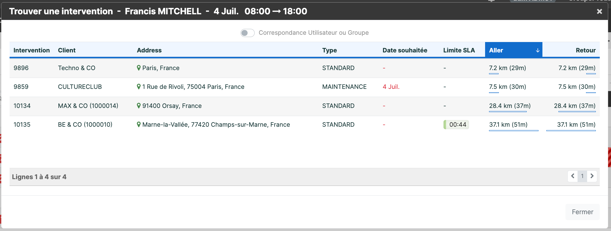The height and width of the screenshot is (231, 611).
Task: Click the location pin for 91400 Orsay
Action: click(139, 106)
